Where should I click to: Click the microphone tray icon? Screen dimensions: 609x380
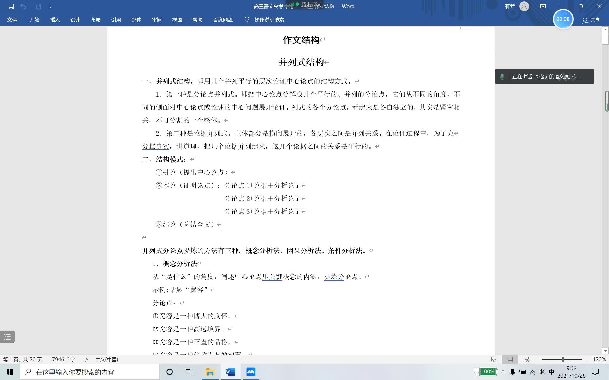(512, 372)
